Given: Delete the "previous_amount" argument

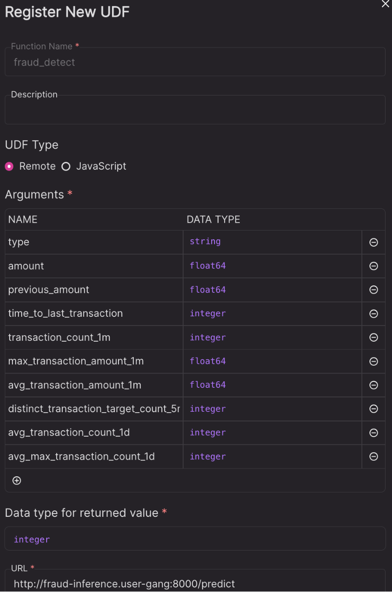Looking at the screenshot, I should (374, 290).
